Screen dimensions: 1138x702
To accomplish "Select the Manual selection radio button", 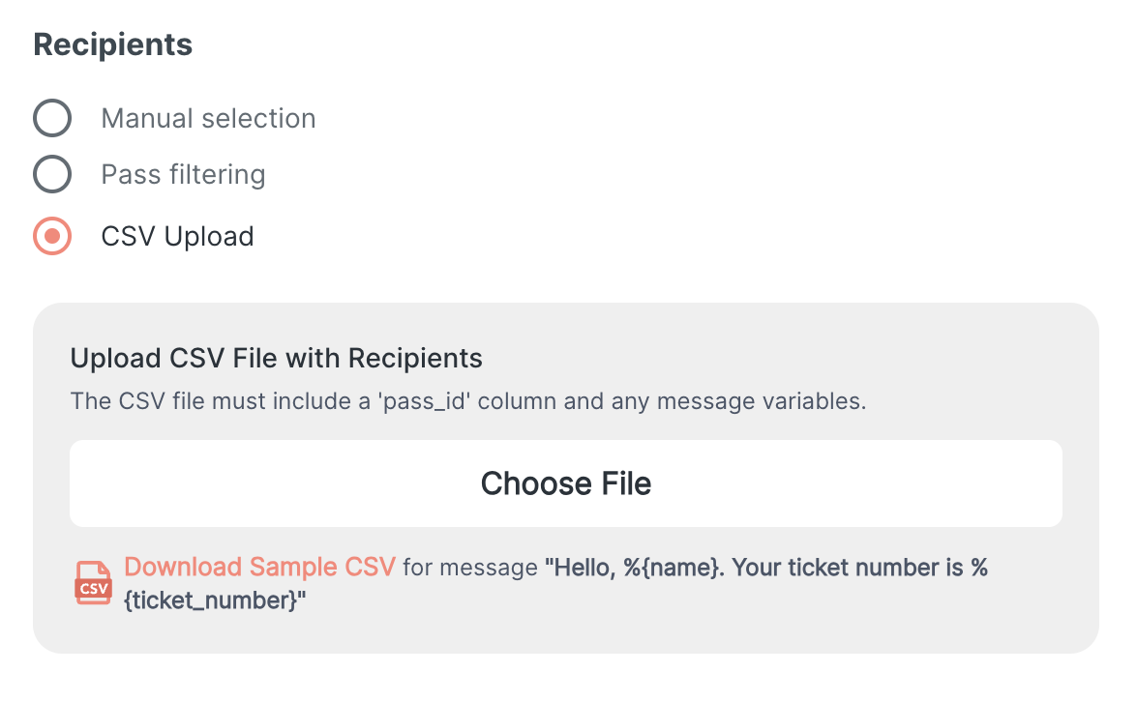I will click(x=52, y=118).
